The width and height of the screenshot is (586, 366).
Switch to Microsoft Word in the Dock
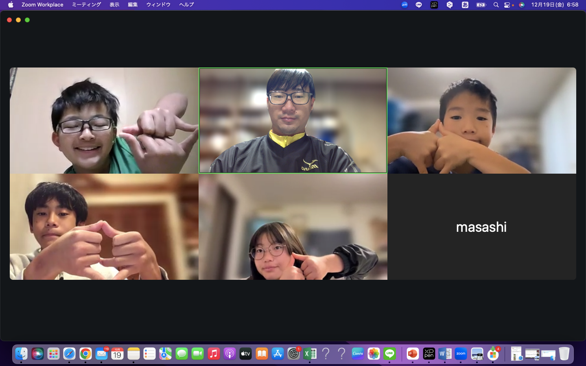[x=445, y=354]
